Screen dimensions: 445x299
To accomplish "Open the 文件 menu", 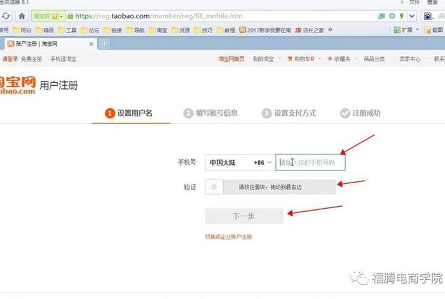I will [x=414, y=3].
